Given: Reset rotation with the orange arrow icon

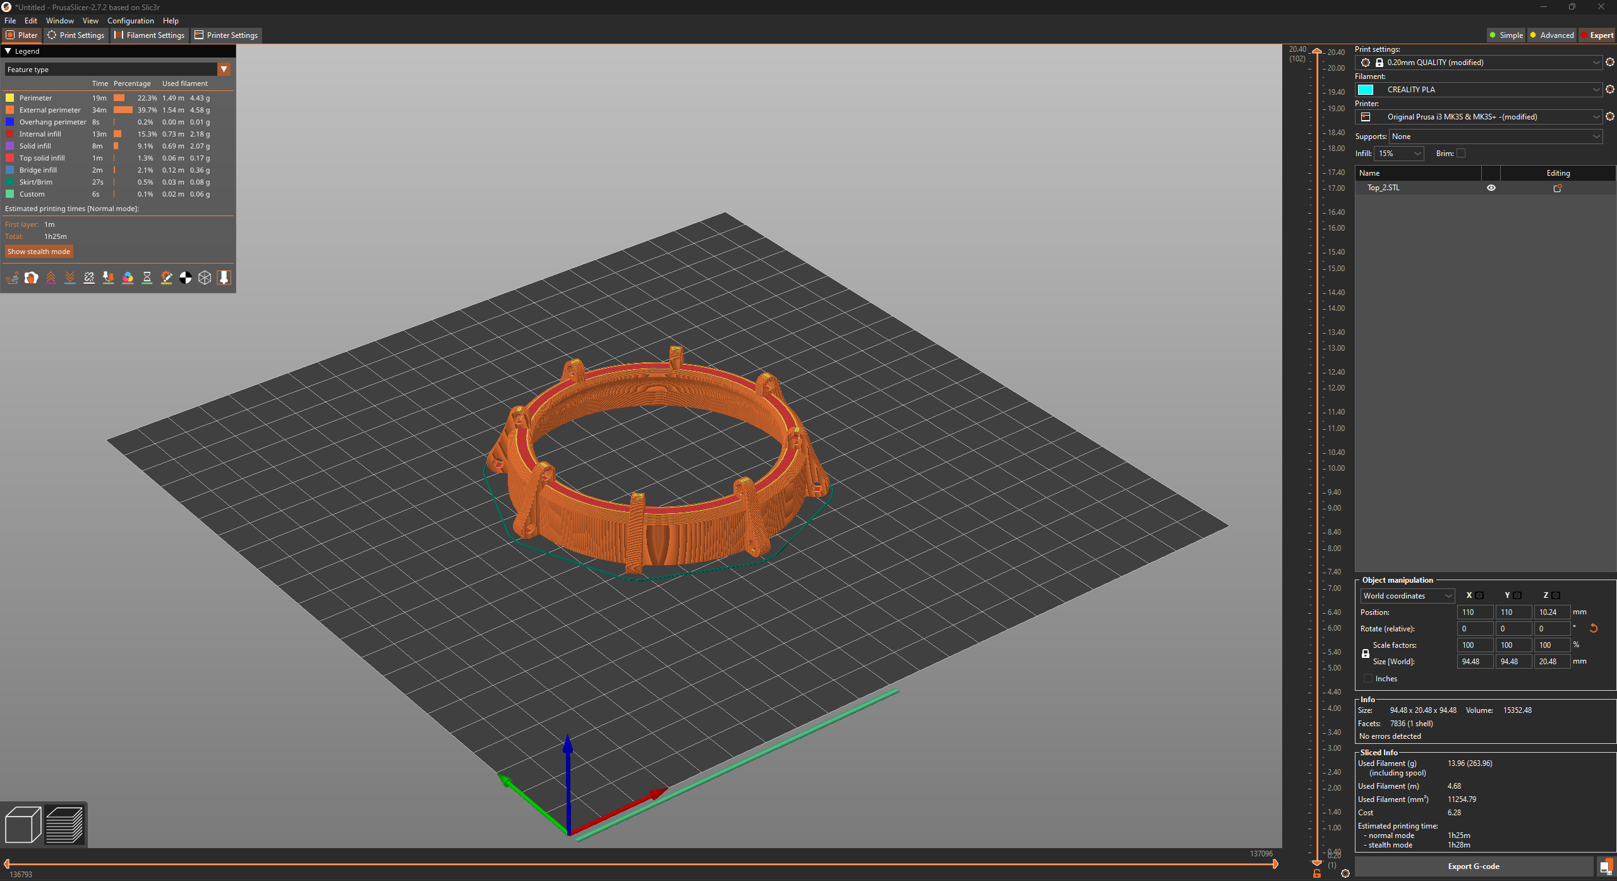Looking at the screenshot, I should coord(1594,628).
